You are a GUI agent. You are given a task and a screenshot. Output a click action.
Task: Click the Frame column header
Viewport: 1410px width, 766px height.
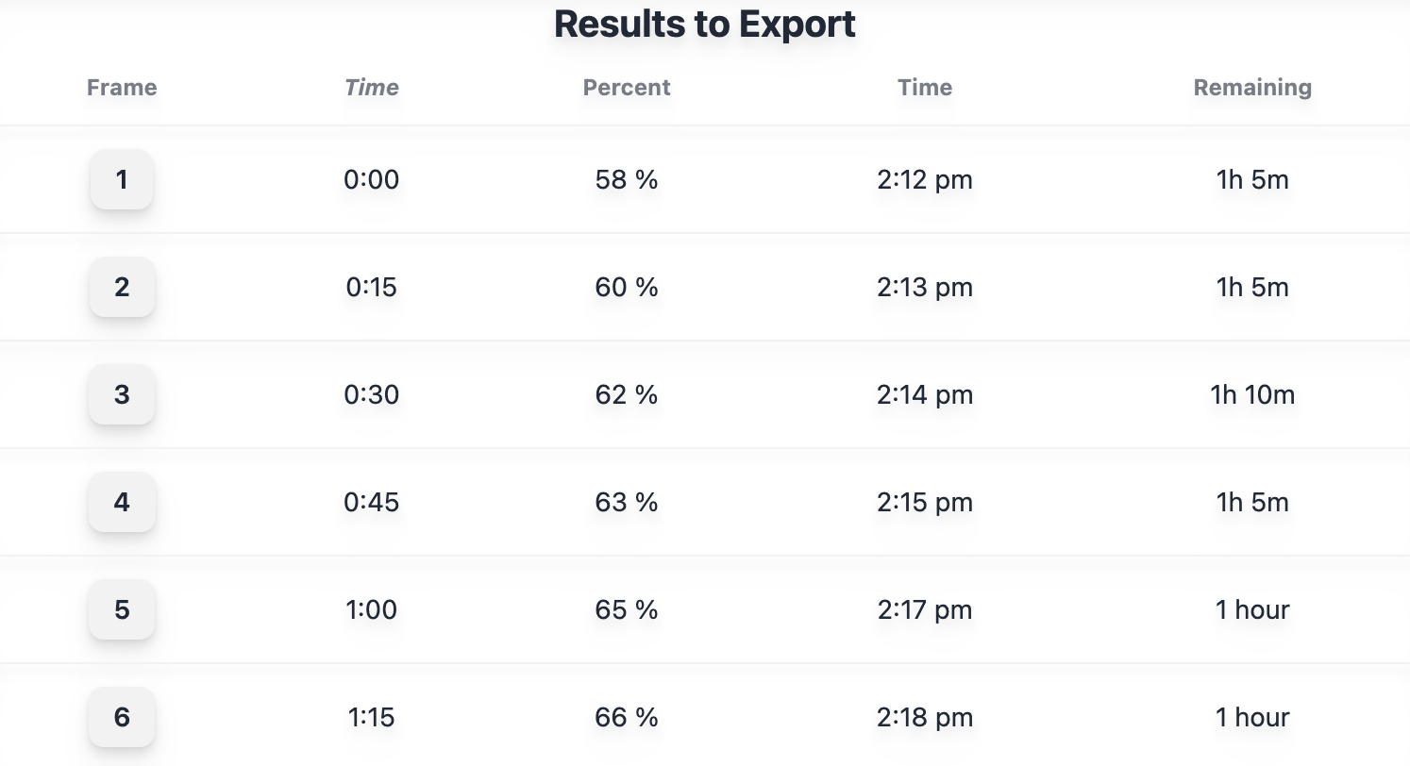pyautogui.click(x=122, y=88)
